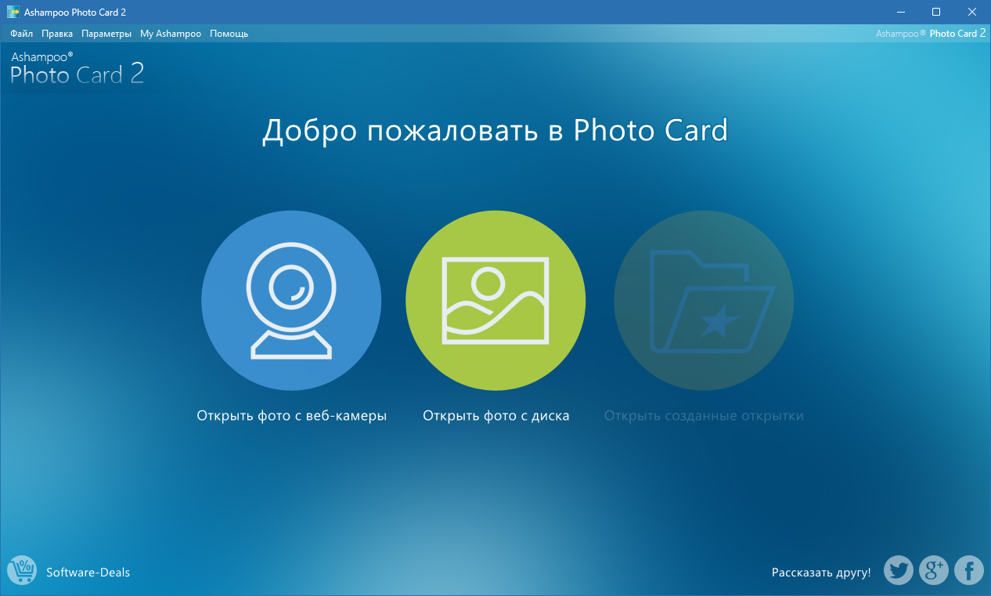Image resolution: width=991 pixels, height=596 pixels.
Task: Maximize the Ashampoo Photo Card window
Action: point(936,12)
